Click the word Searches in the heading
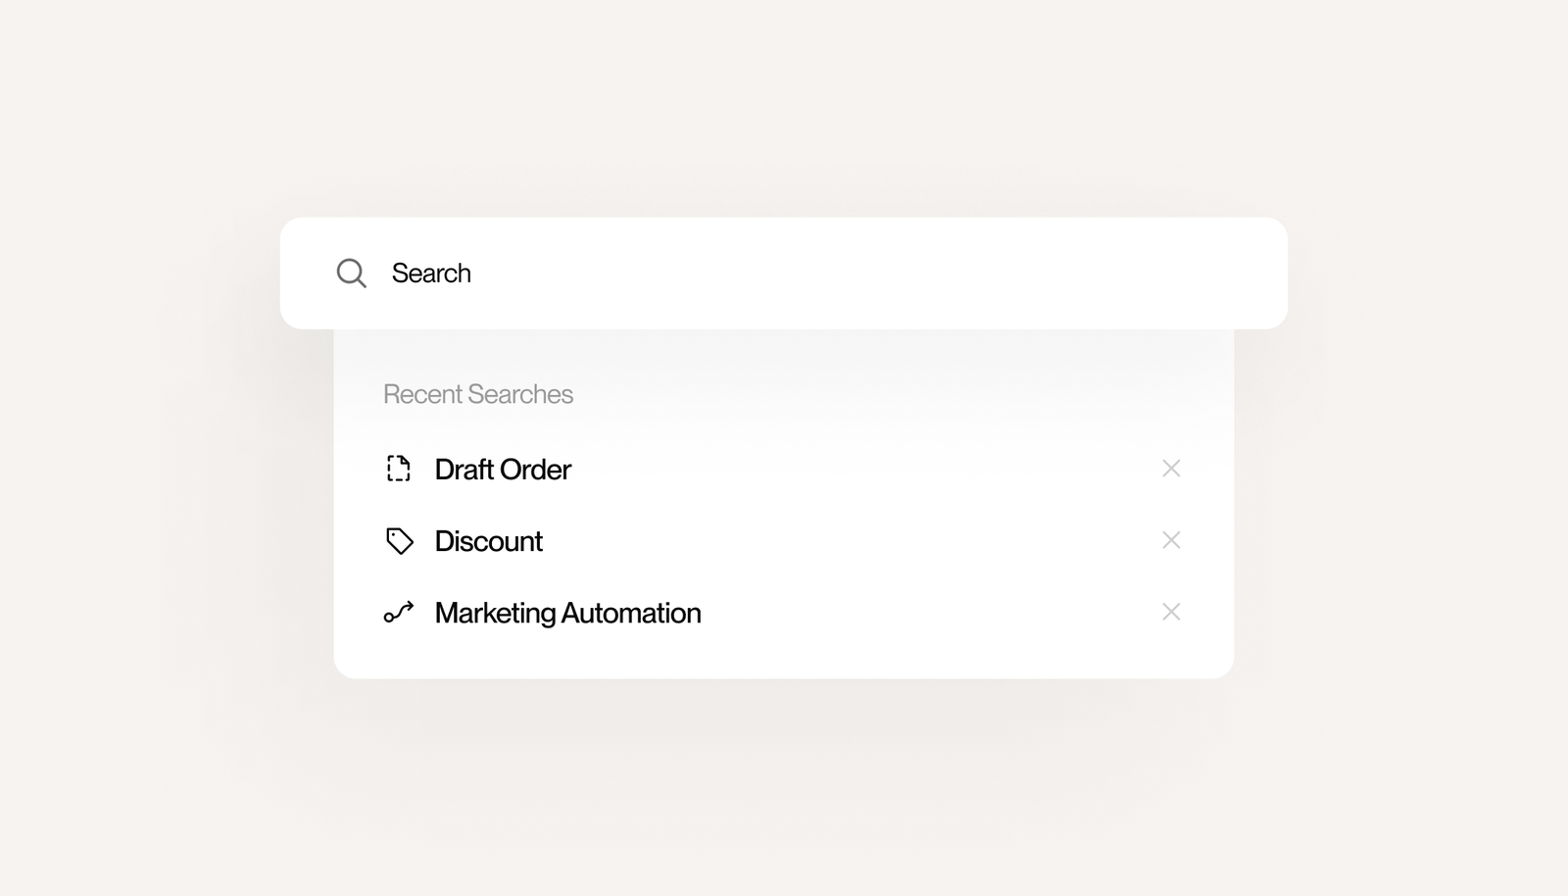The image size is (1568, 896). [x=520, y=394]
